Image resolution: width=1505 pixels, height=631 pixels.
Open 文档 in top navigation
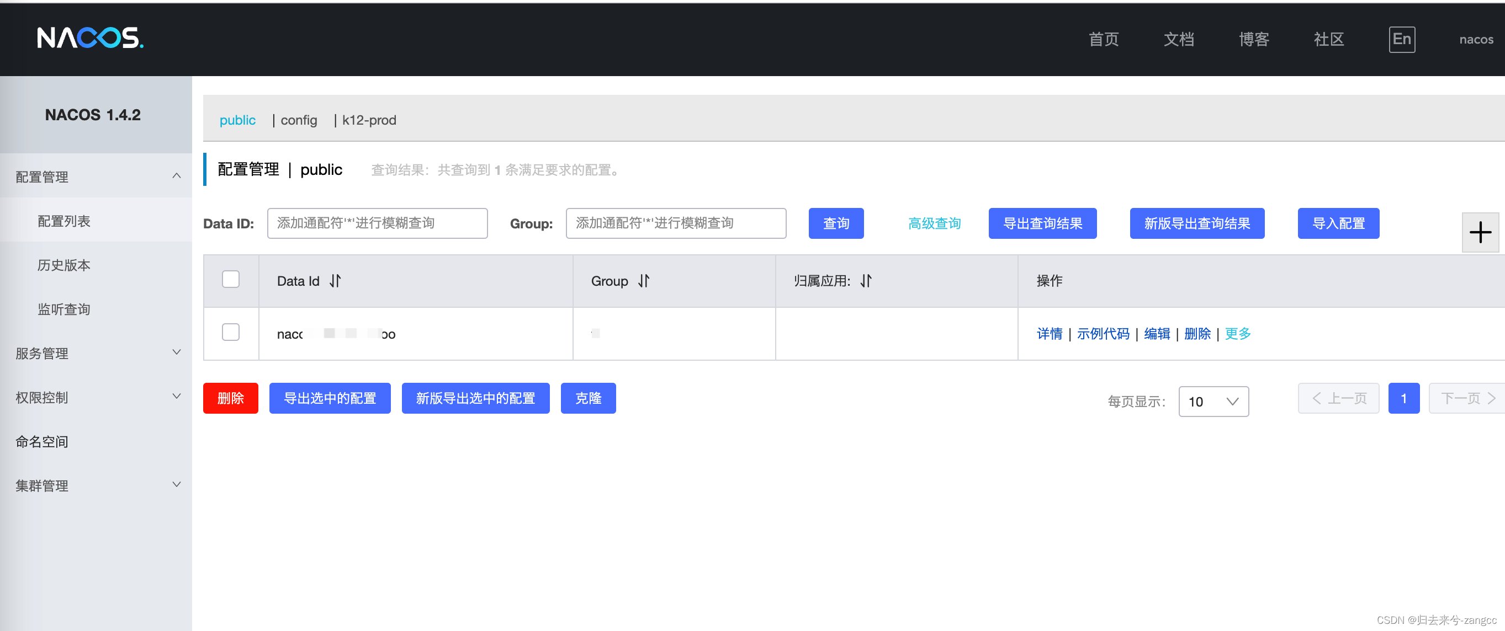point(1178,40)
